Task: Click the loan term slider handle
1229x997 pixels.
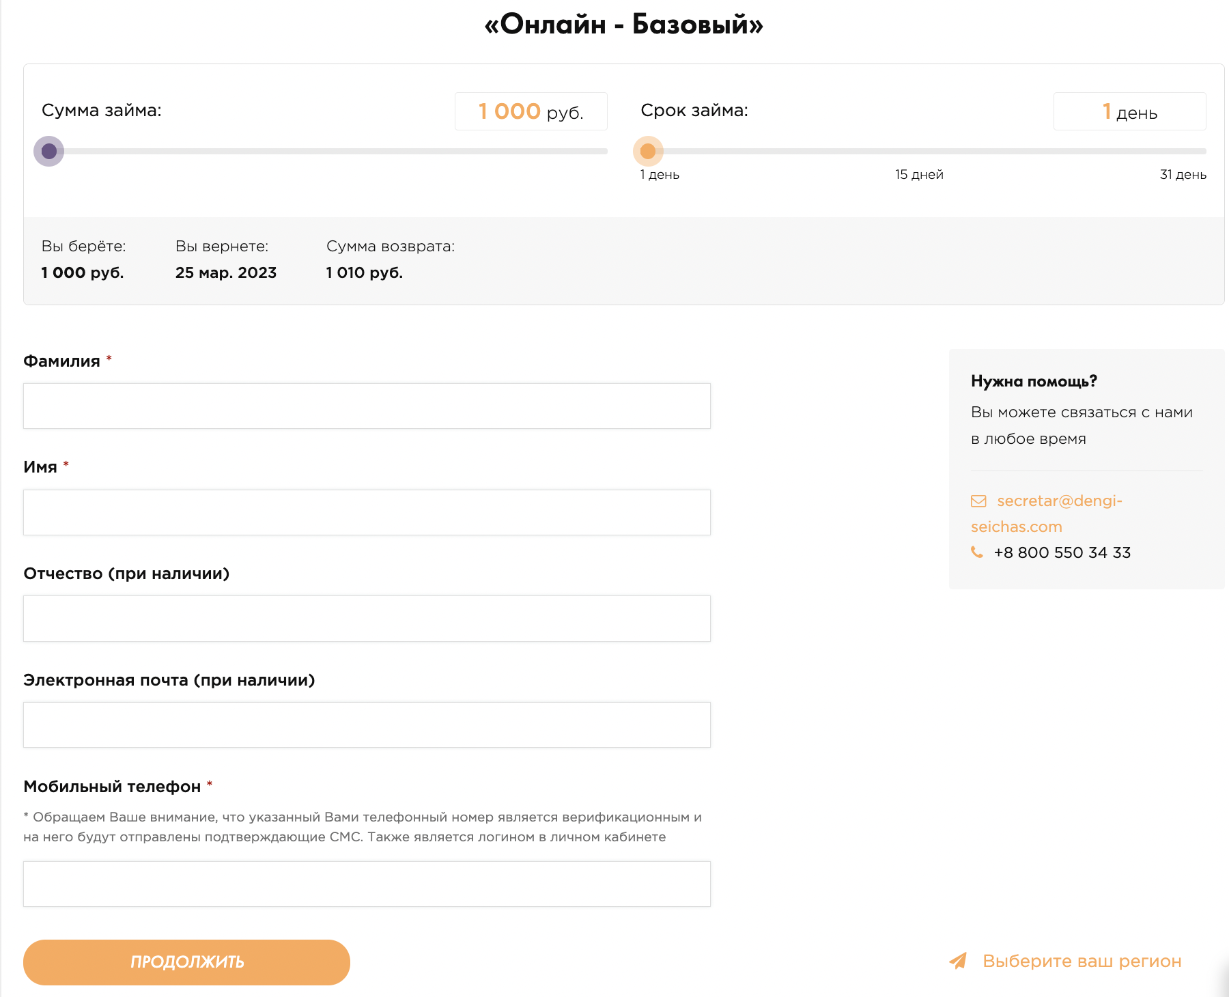Action: point(648,151)
